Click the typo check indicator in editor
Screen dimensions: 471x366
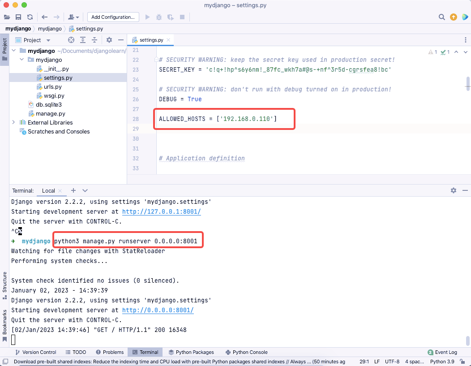[445, 52]
